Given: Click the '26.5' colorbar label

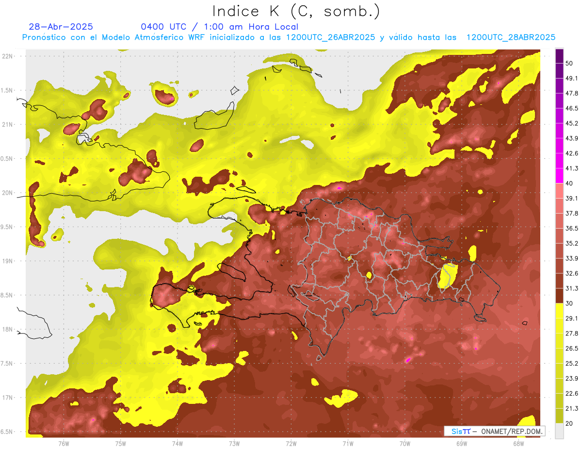Looking at the screenshot, I should (572, 349).
